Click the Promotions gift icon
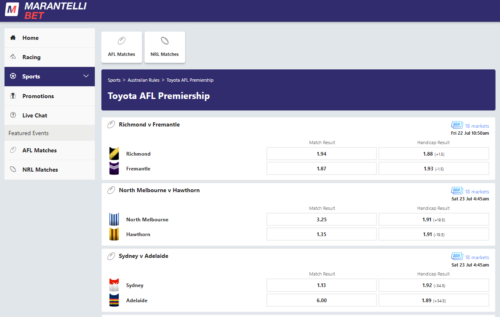Screen dimensions: 500x317 pos(13,96)
